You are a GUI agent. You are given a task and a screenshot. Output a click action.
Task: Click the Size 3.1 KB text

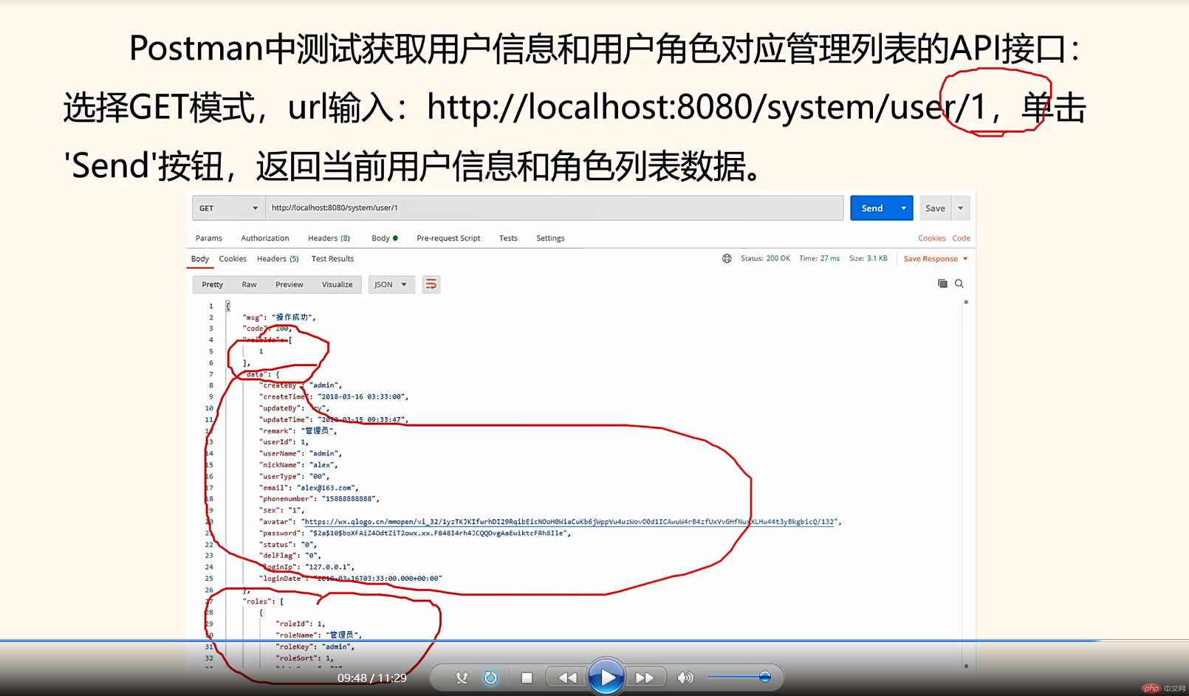click(868, 259)
